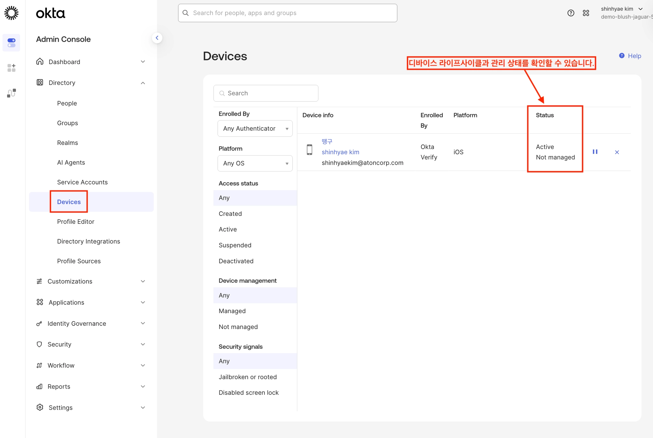Click the help question mark icon in header
Viewport: 653px width, 438px height.
coord(571,13)
